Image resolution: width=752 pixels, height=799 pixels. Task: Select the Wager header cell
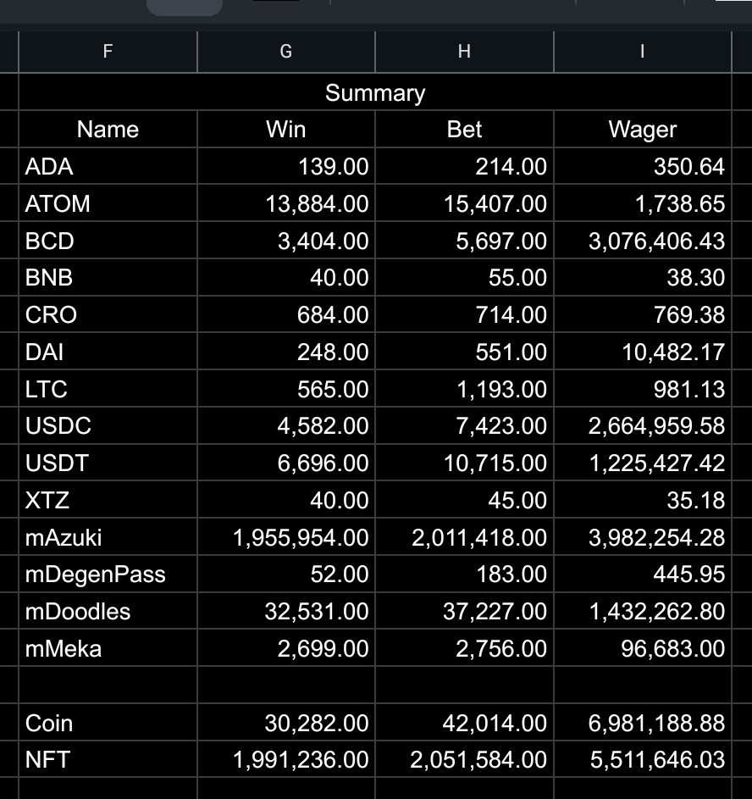[643, 129]
